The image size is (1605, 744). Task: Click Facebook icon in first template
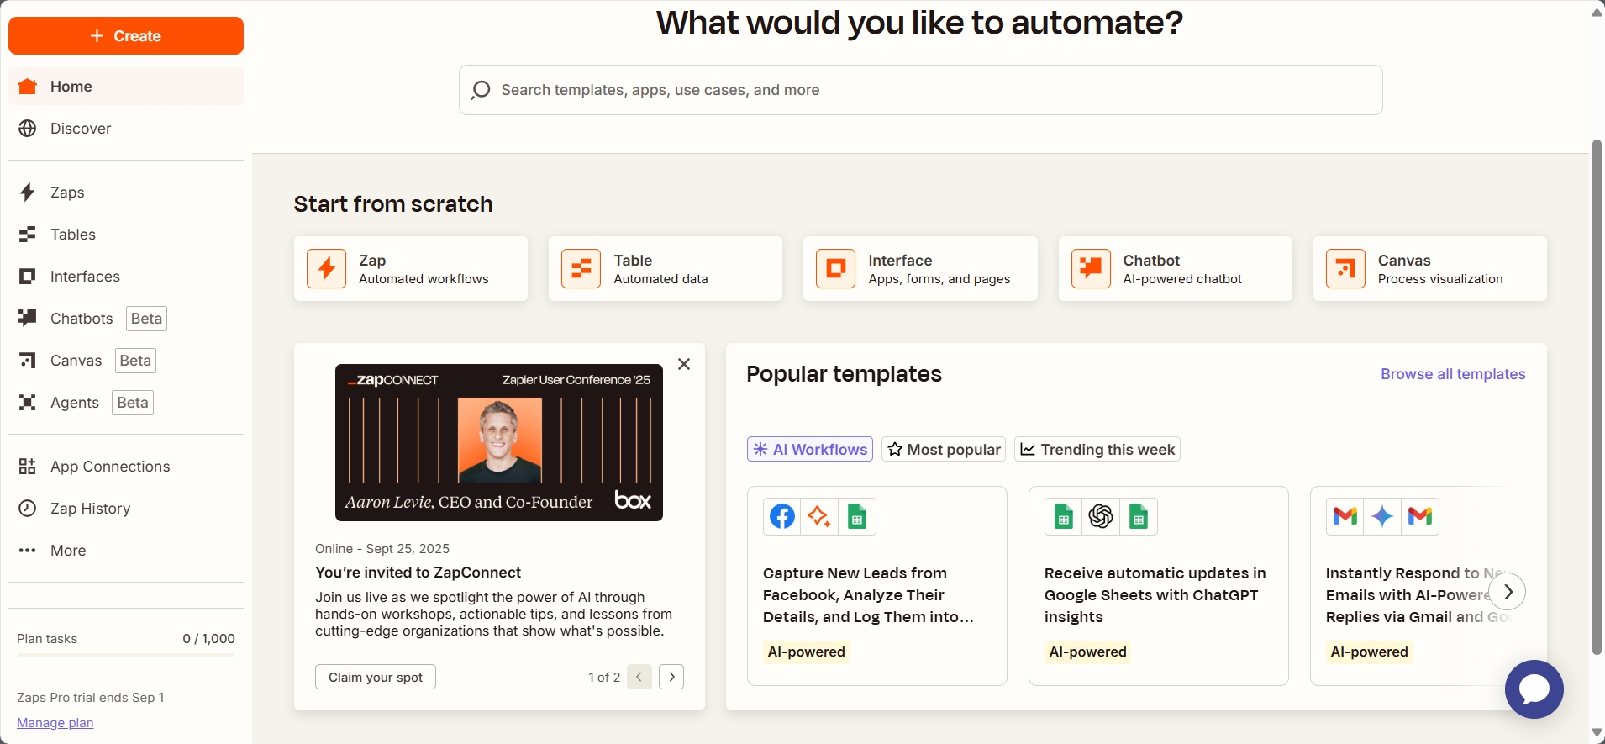click(782, 516)
